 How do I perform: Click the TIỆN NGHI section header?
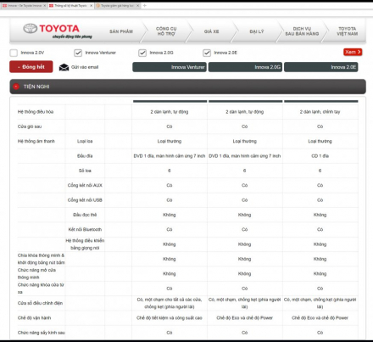pyautogui.click(x=187, y=87)
